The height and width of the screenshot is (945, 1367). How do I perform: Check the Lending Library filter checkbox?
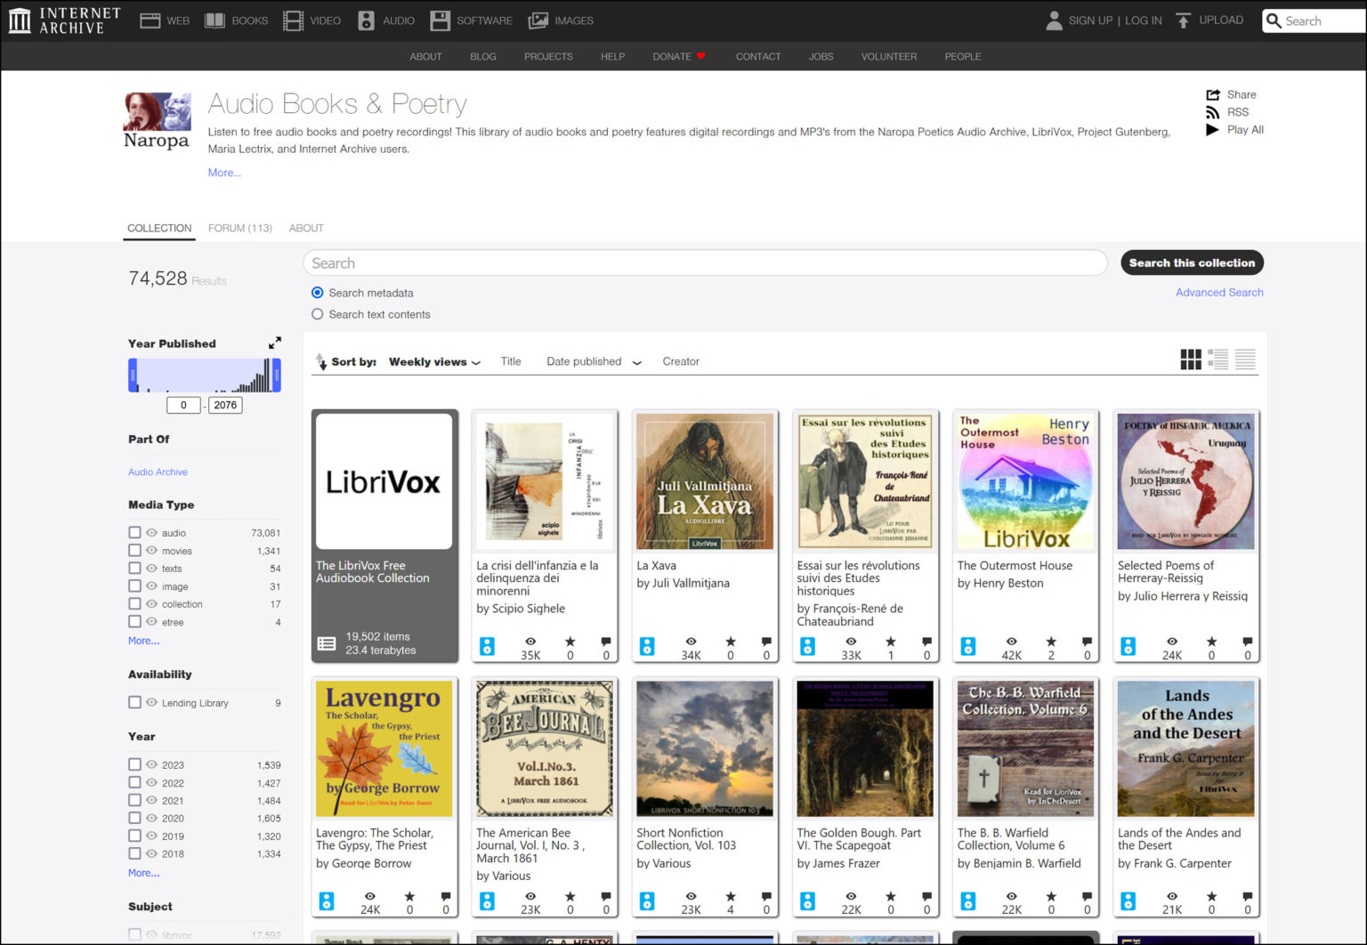134,702
